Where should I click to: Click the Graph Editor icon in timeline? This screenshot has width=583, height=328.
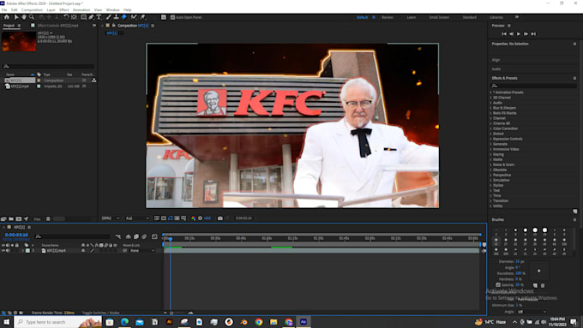pos(154,236)
